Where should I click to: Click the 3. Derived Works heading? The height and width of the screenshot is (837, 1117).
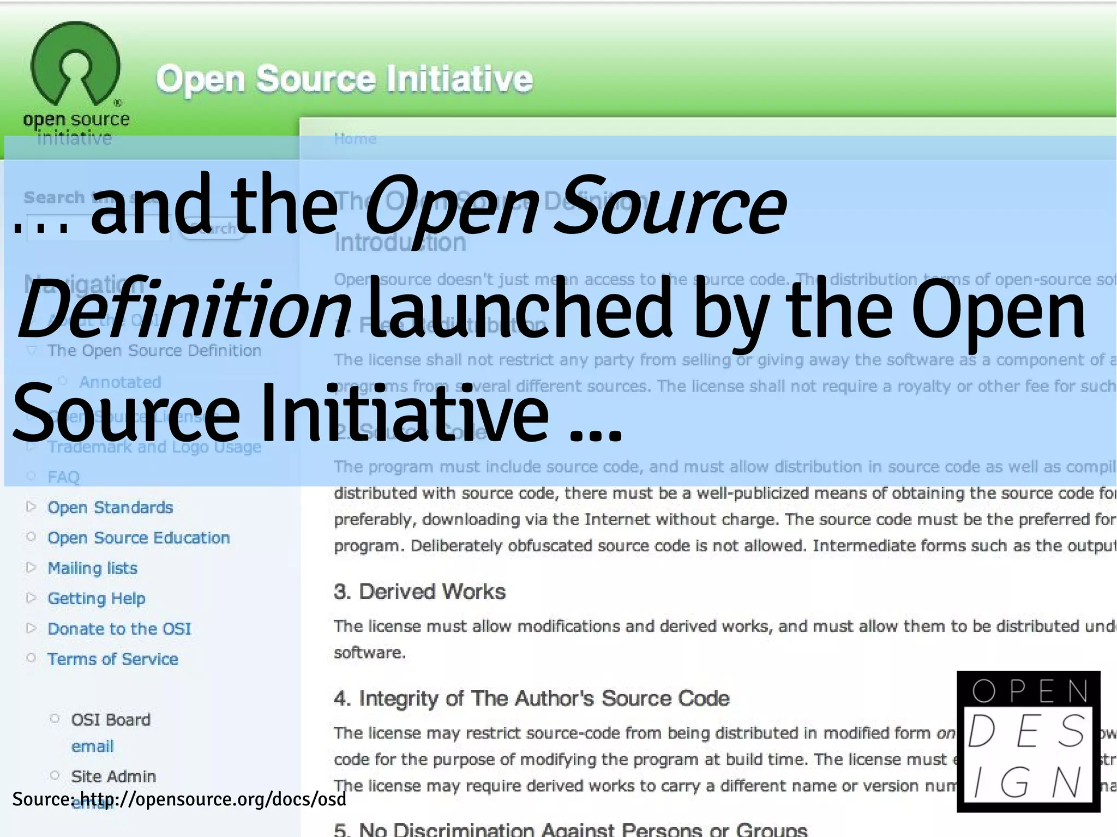[419, 592]
